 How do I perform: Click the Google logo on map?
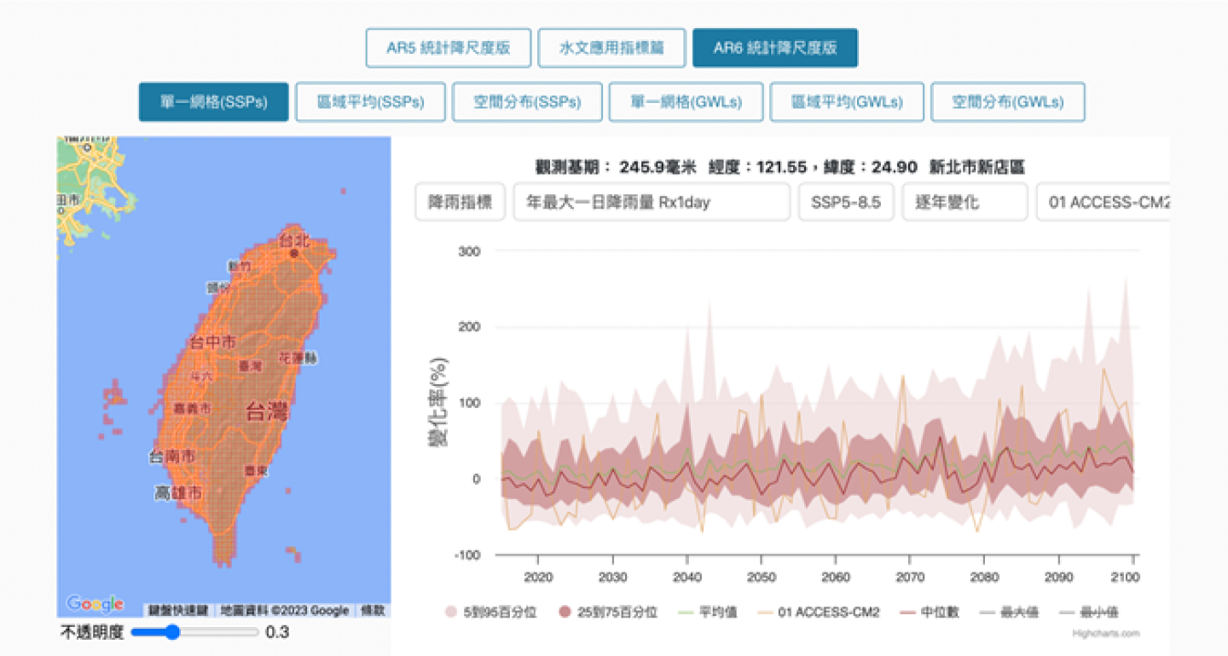95,604
